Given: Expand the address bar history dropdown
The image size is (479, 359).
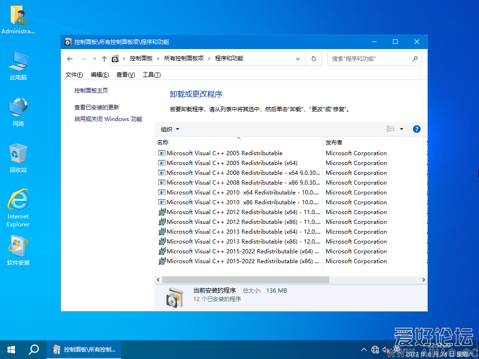Looking at the screenshot, I should tap(298, 59).
